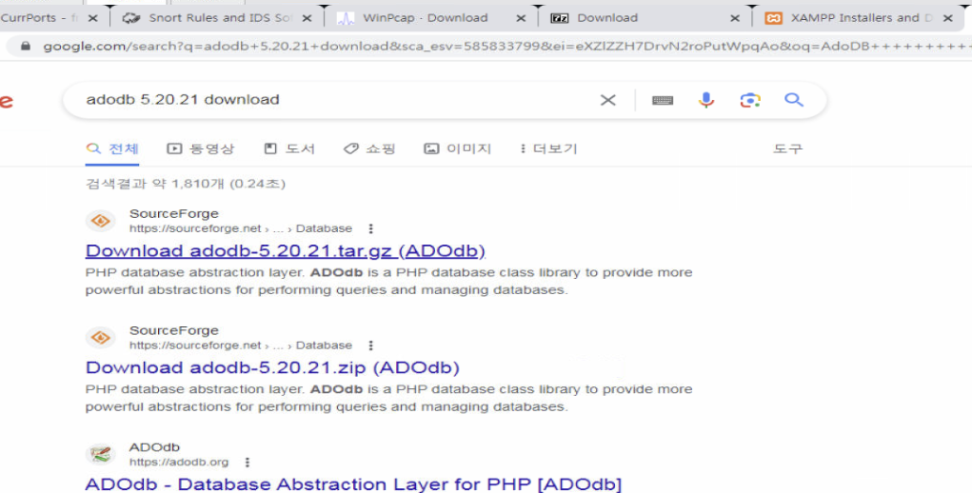Image resolution: width=972 pixels, height=493 pixels.
Task: Click the padlock site info icon
Action: [26, 47]
